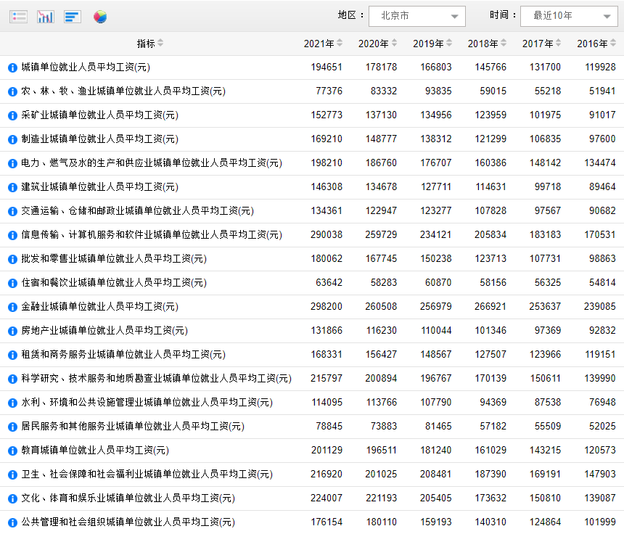The height and width of the screenshot is (534, 624).
Task: Click value 93835 in 农、林、牧、渔业 row
Action: click(438, 91)
